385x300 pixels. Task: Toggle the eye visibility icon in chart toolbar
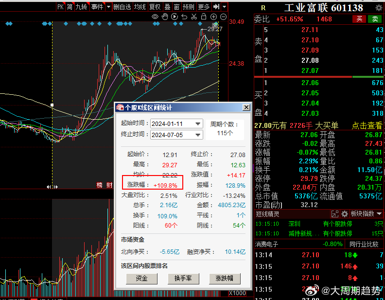click(156, 17)
